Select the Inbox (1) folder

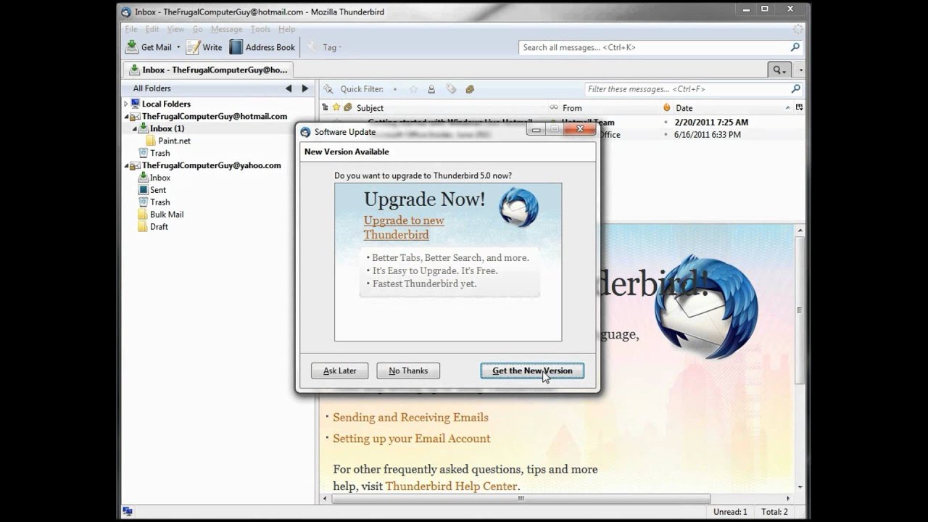click(x=167, y=128)
